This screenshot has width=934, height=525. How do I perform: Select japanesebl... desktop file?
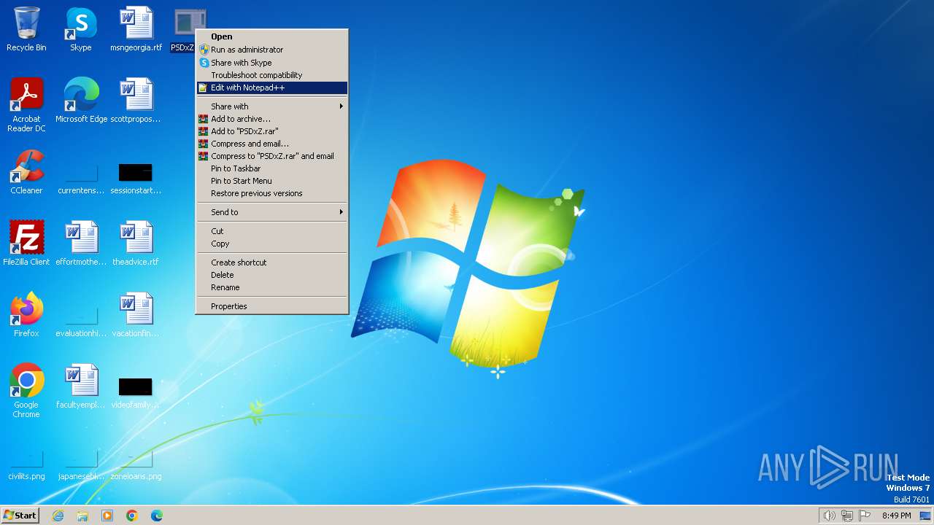click(81, 465)
